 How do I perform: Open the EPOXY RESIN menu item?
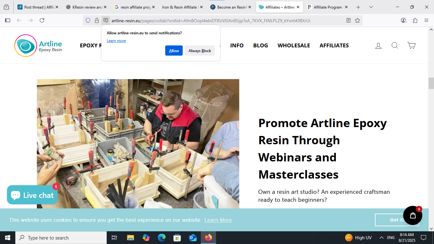(x=91, y=45)
